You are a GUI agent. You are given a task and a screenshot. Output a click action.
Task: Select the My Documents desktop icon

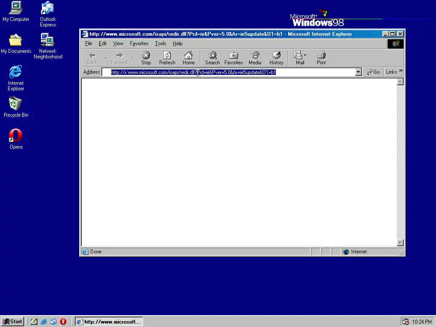tap(16, 44)
